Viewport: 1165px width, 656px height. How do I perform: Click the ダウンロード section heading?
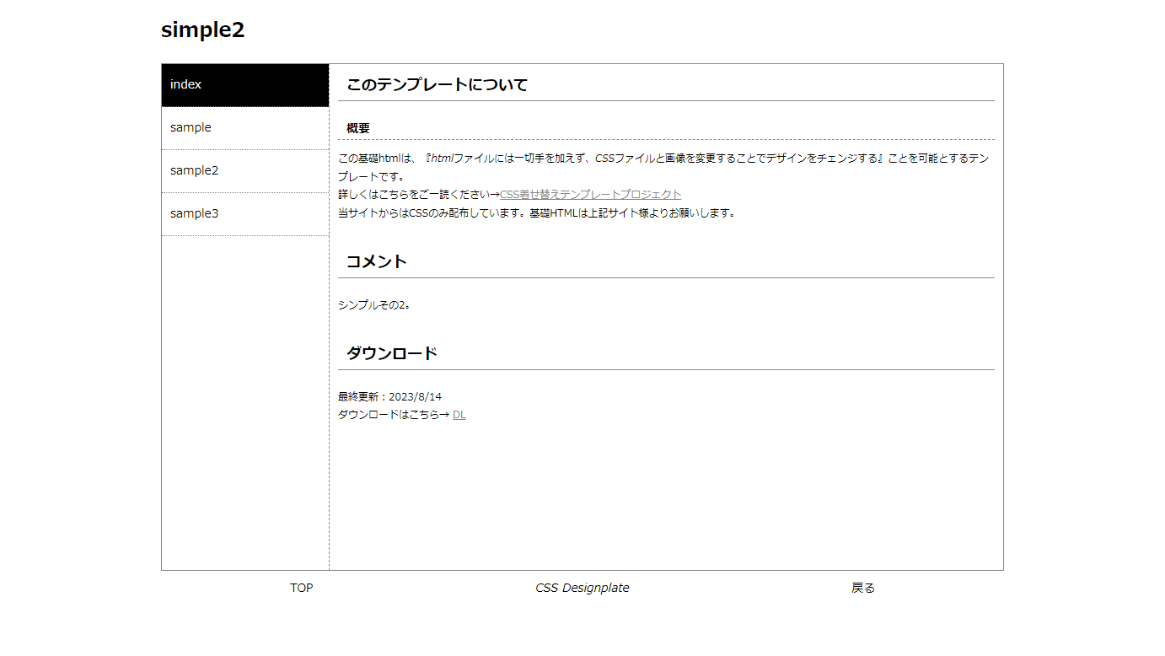(392, 353)
